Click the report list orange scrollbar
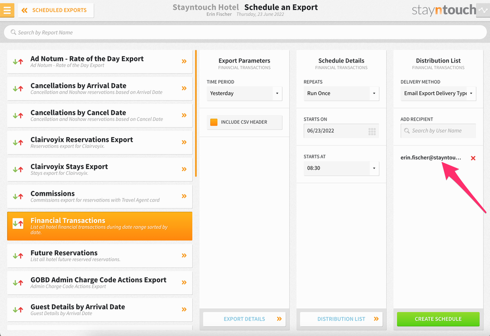 (196, 113)
